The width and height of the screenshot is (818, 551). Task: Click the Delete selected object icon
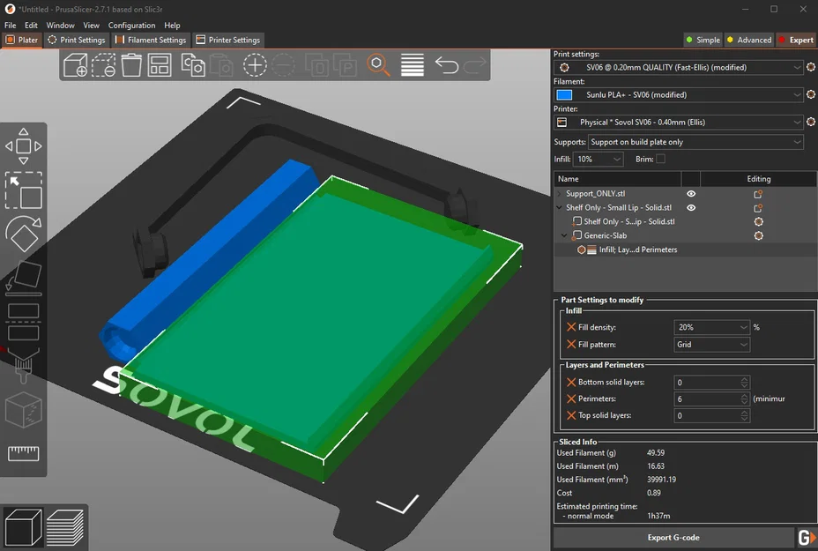pyautogui.click(x=103, y=65)
